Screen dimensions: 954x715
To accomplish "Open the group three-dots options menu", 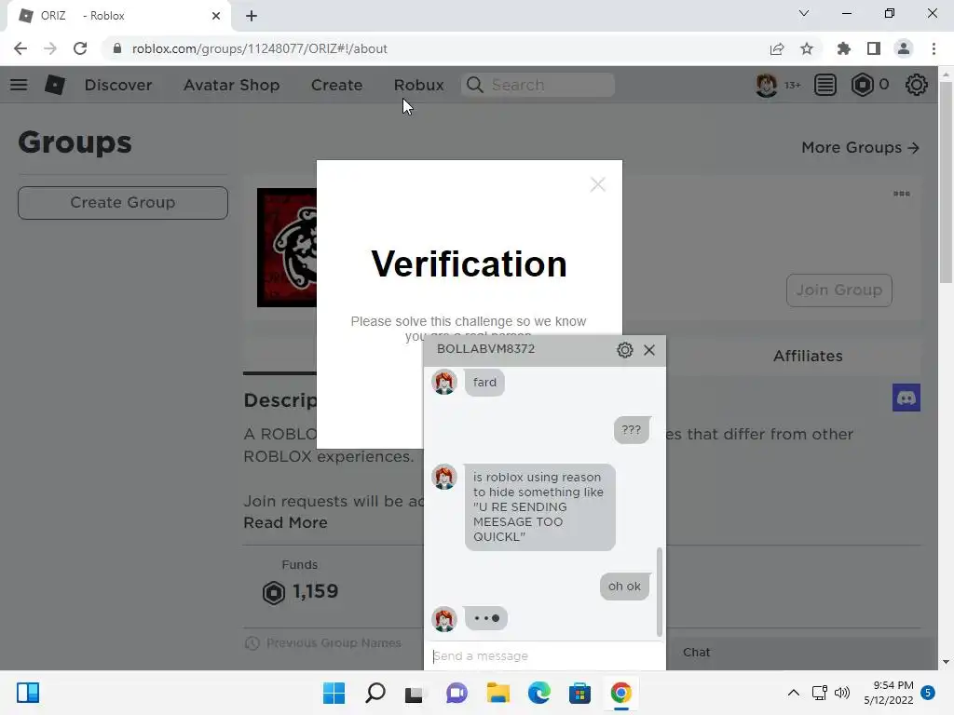I will pos(901,194).
